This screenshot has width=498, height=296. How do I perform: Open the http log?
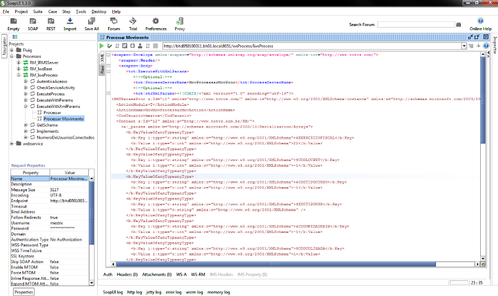tap(134, 292)
